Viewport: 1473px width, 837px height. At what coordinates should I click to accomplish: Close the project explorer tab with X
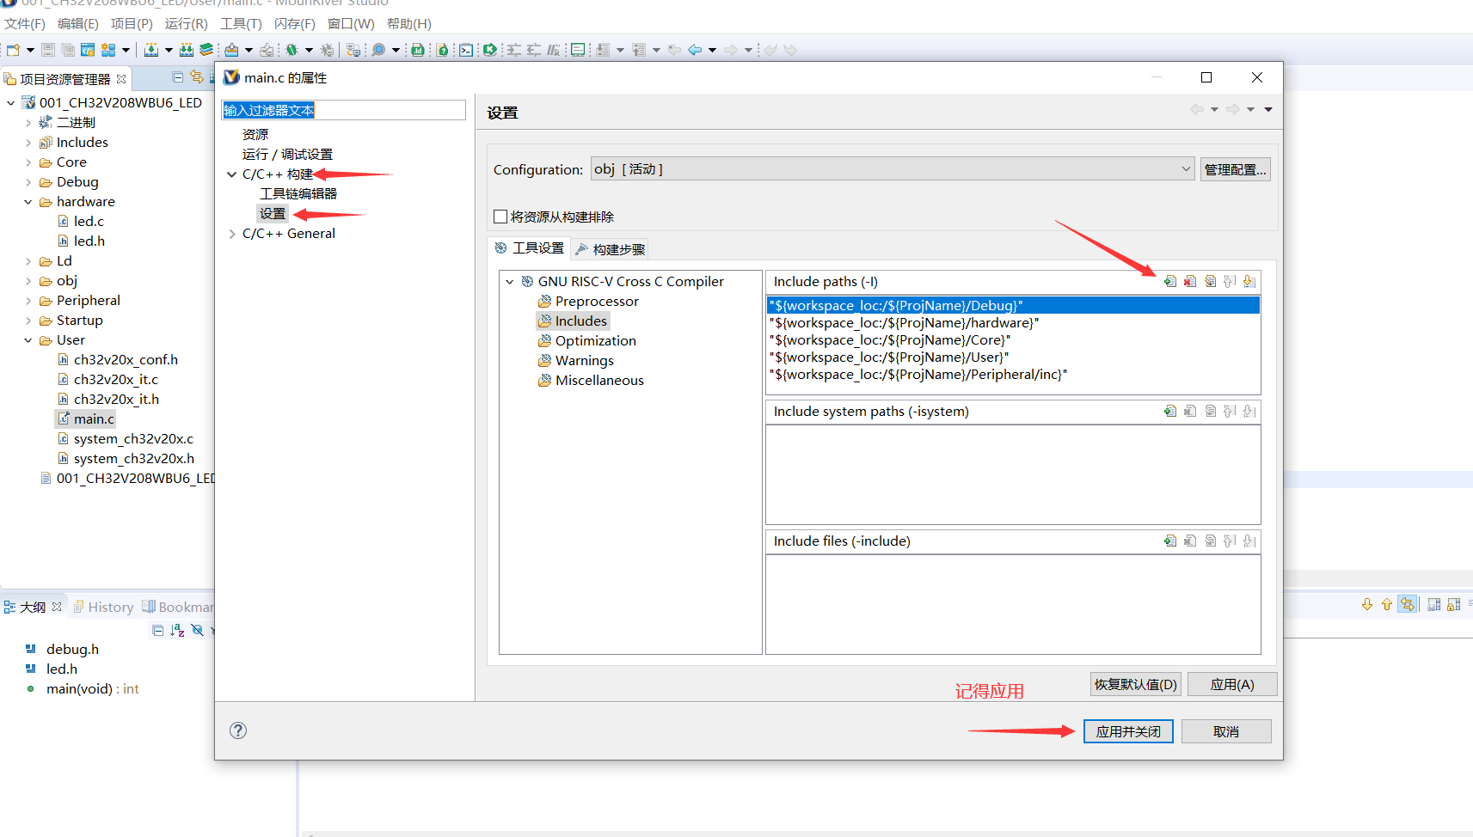point(121,79)
